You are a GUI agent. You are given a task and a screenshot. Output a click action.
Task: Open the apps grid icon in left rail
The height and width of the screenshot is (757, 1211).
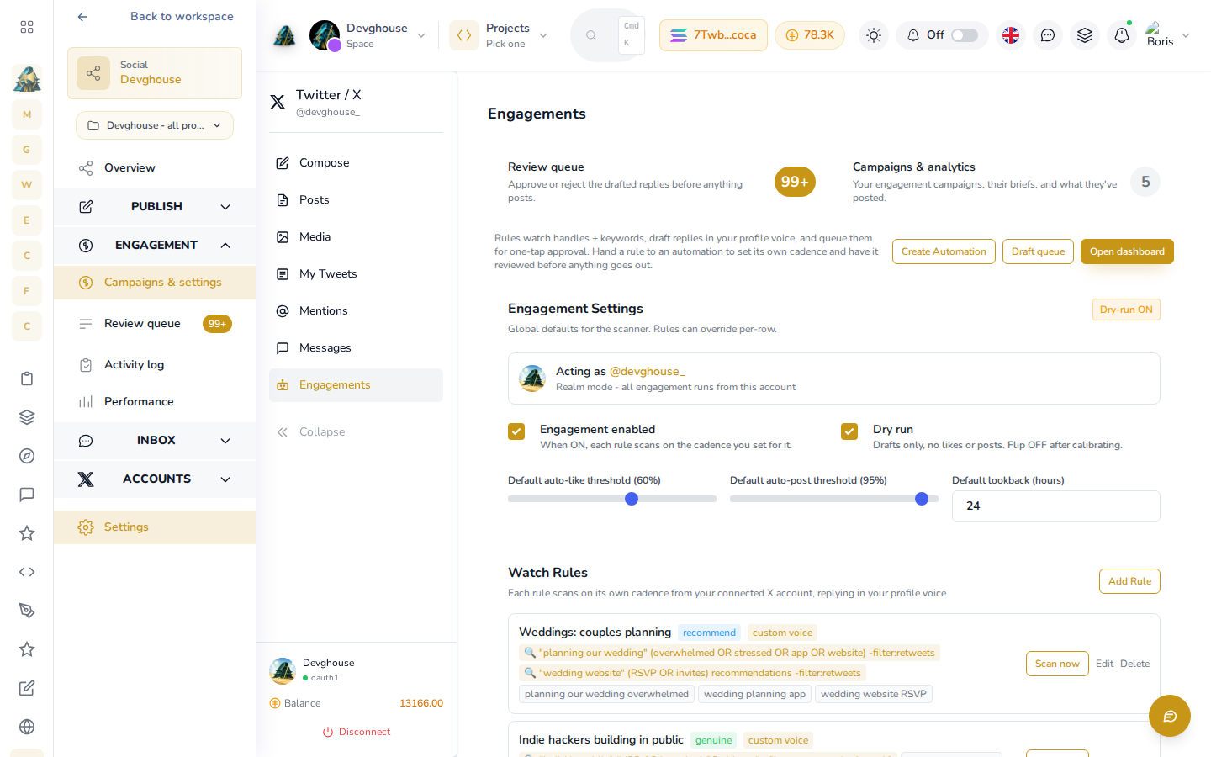27,27
